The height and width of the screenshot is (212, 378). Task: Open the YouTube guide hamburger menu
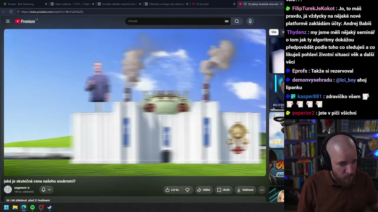click(8, 21)
